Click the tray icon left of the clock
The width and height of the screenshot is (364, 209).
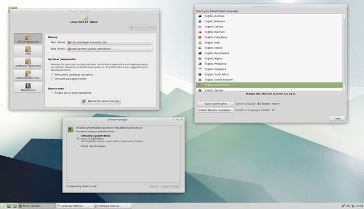[353, 206]
